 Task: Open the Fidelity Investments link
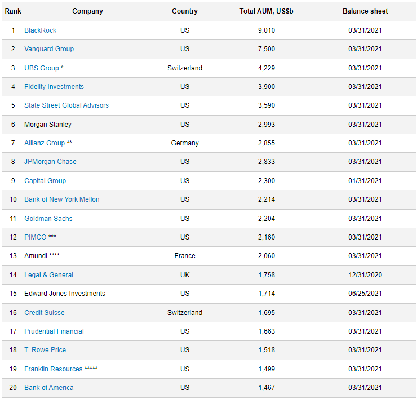pyautogui.click(x=54, y=87)
